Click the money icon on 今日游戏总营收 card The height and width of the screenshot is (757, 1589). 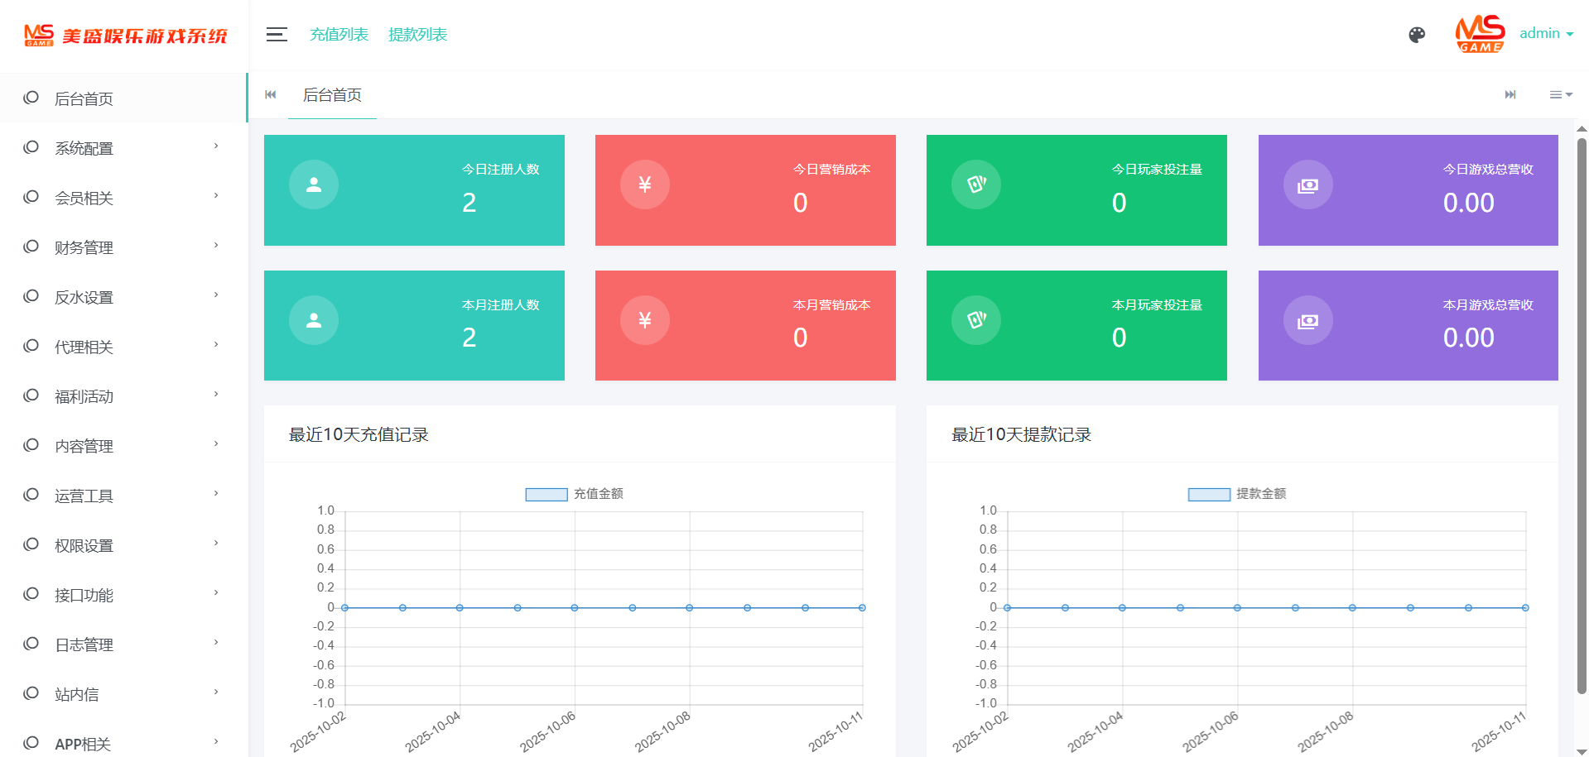(1308, 185)
